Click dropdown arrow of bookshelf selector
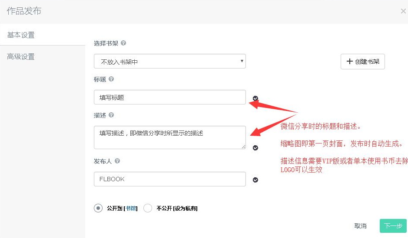This screenshot has height=238, width=408. 242,61
